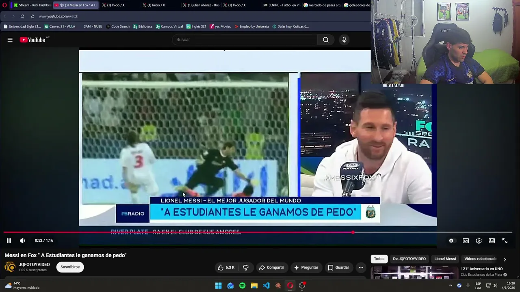The image size is (520, 292).
Task: Toggle subtitles on the player
Action: pyautogui.click(x=466, y=240)
